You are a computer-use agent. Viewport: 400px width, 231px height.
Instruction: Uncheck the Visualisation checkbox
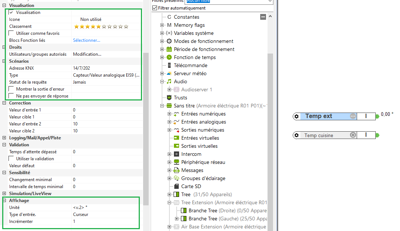pos(11,12)
